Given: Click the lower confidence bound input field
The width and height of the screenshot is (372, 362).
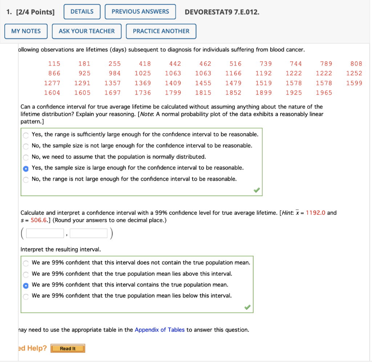Looking at the screenshot, I should point(45,233).
